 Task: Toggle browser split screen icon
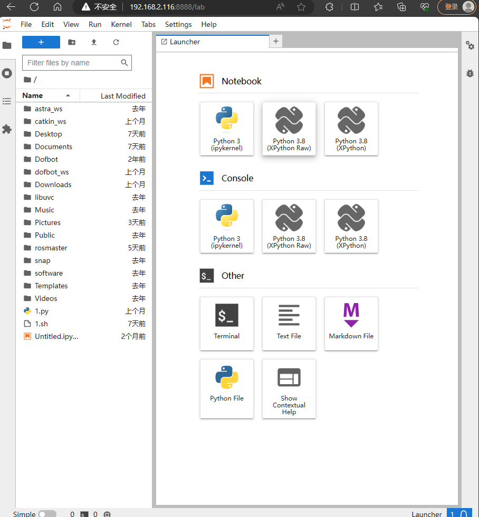(x=355, y=7)
